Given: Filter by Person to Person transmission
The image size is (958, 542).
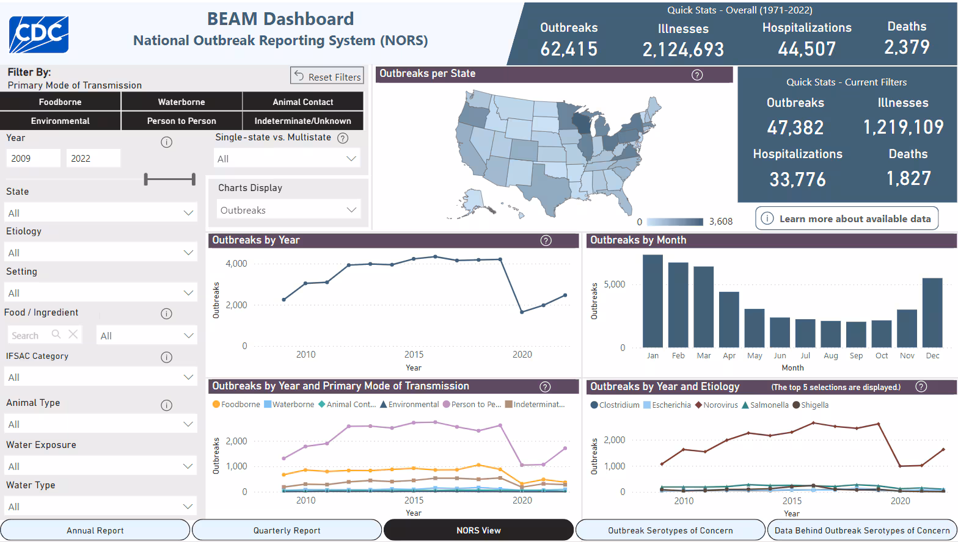Looking at the screenshot, I should [x=181, y=121].
